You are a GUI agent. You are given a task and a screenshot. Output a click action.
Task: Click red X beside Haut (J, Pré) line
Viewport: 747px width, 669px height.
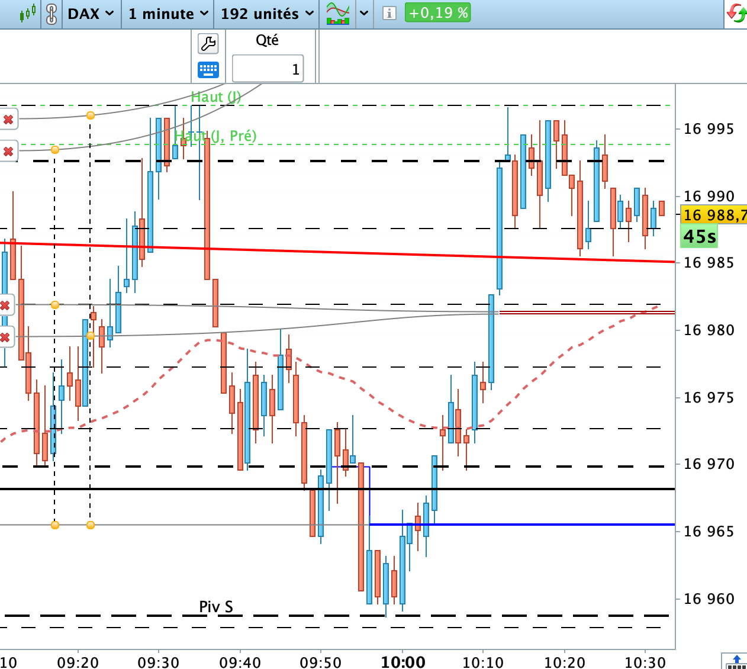8,152
